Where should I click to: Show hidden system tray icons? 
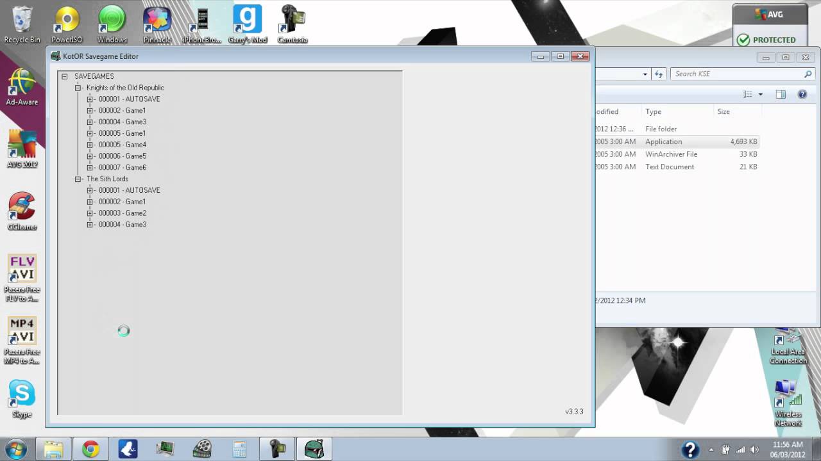pyautogui.click(x=711, y=449)
